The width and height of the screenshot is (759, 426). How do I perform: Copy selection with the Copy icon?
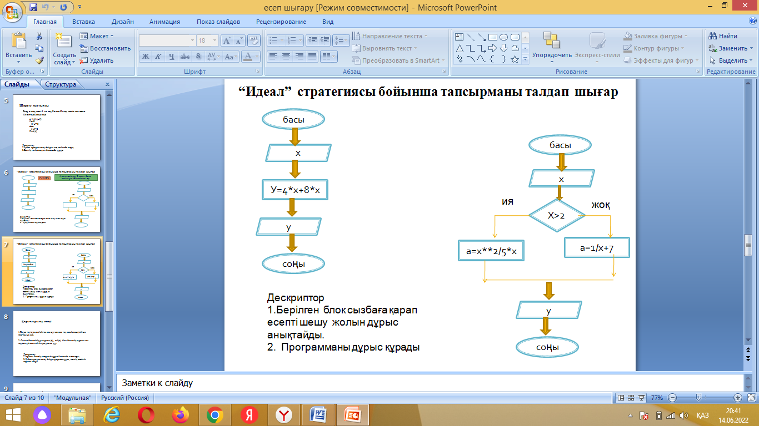[39, 48]
